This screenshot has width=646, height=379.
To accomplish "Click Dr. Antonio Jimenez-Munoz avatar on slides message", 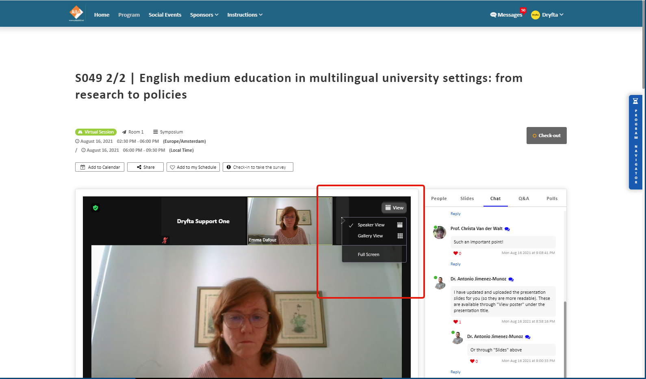I will pyautogui.click(x=440, y=283).
